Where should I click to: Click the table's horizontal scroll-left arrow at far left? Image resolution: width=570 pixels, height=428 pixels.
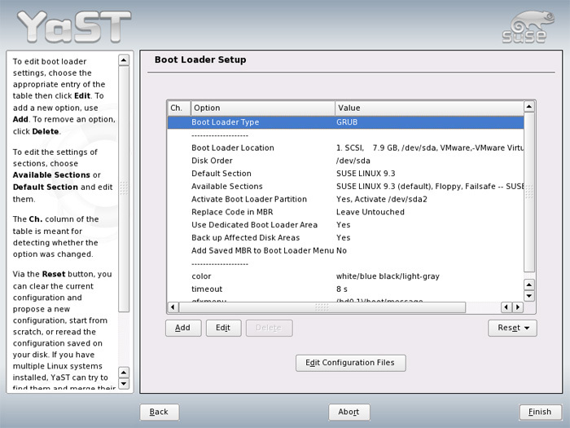click(173, 307)
